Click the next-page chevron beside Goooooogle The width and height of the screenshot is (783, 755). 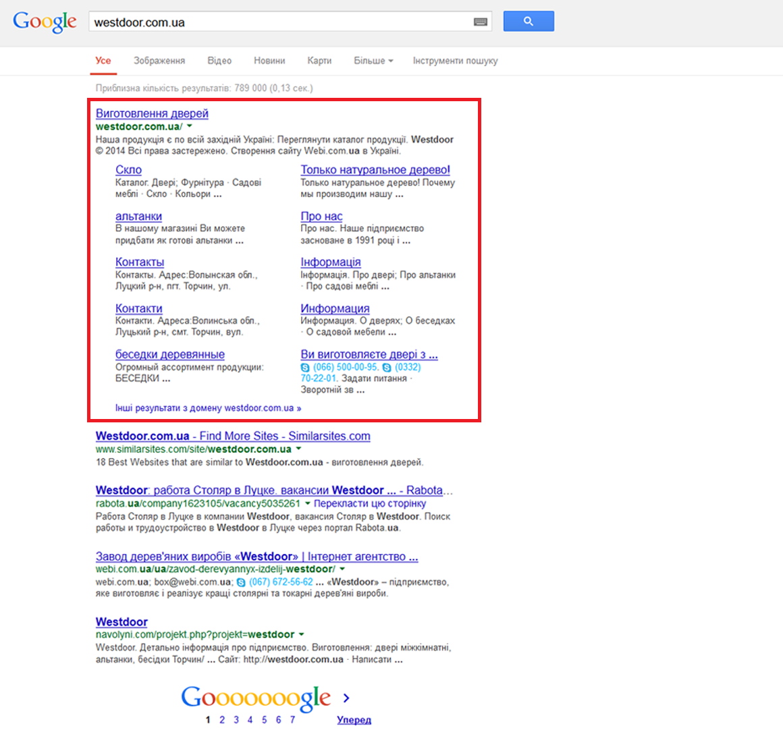coord(346,698)
